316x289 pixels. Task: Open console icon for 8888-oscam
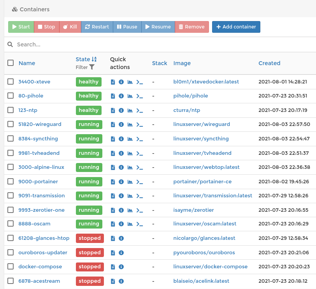pos(140,224)
